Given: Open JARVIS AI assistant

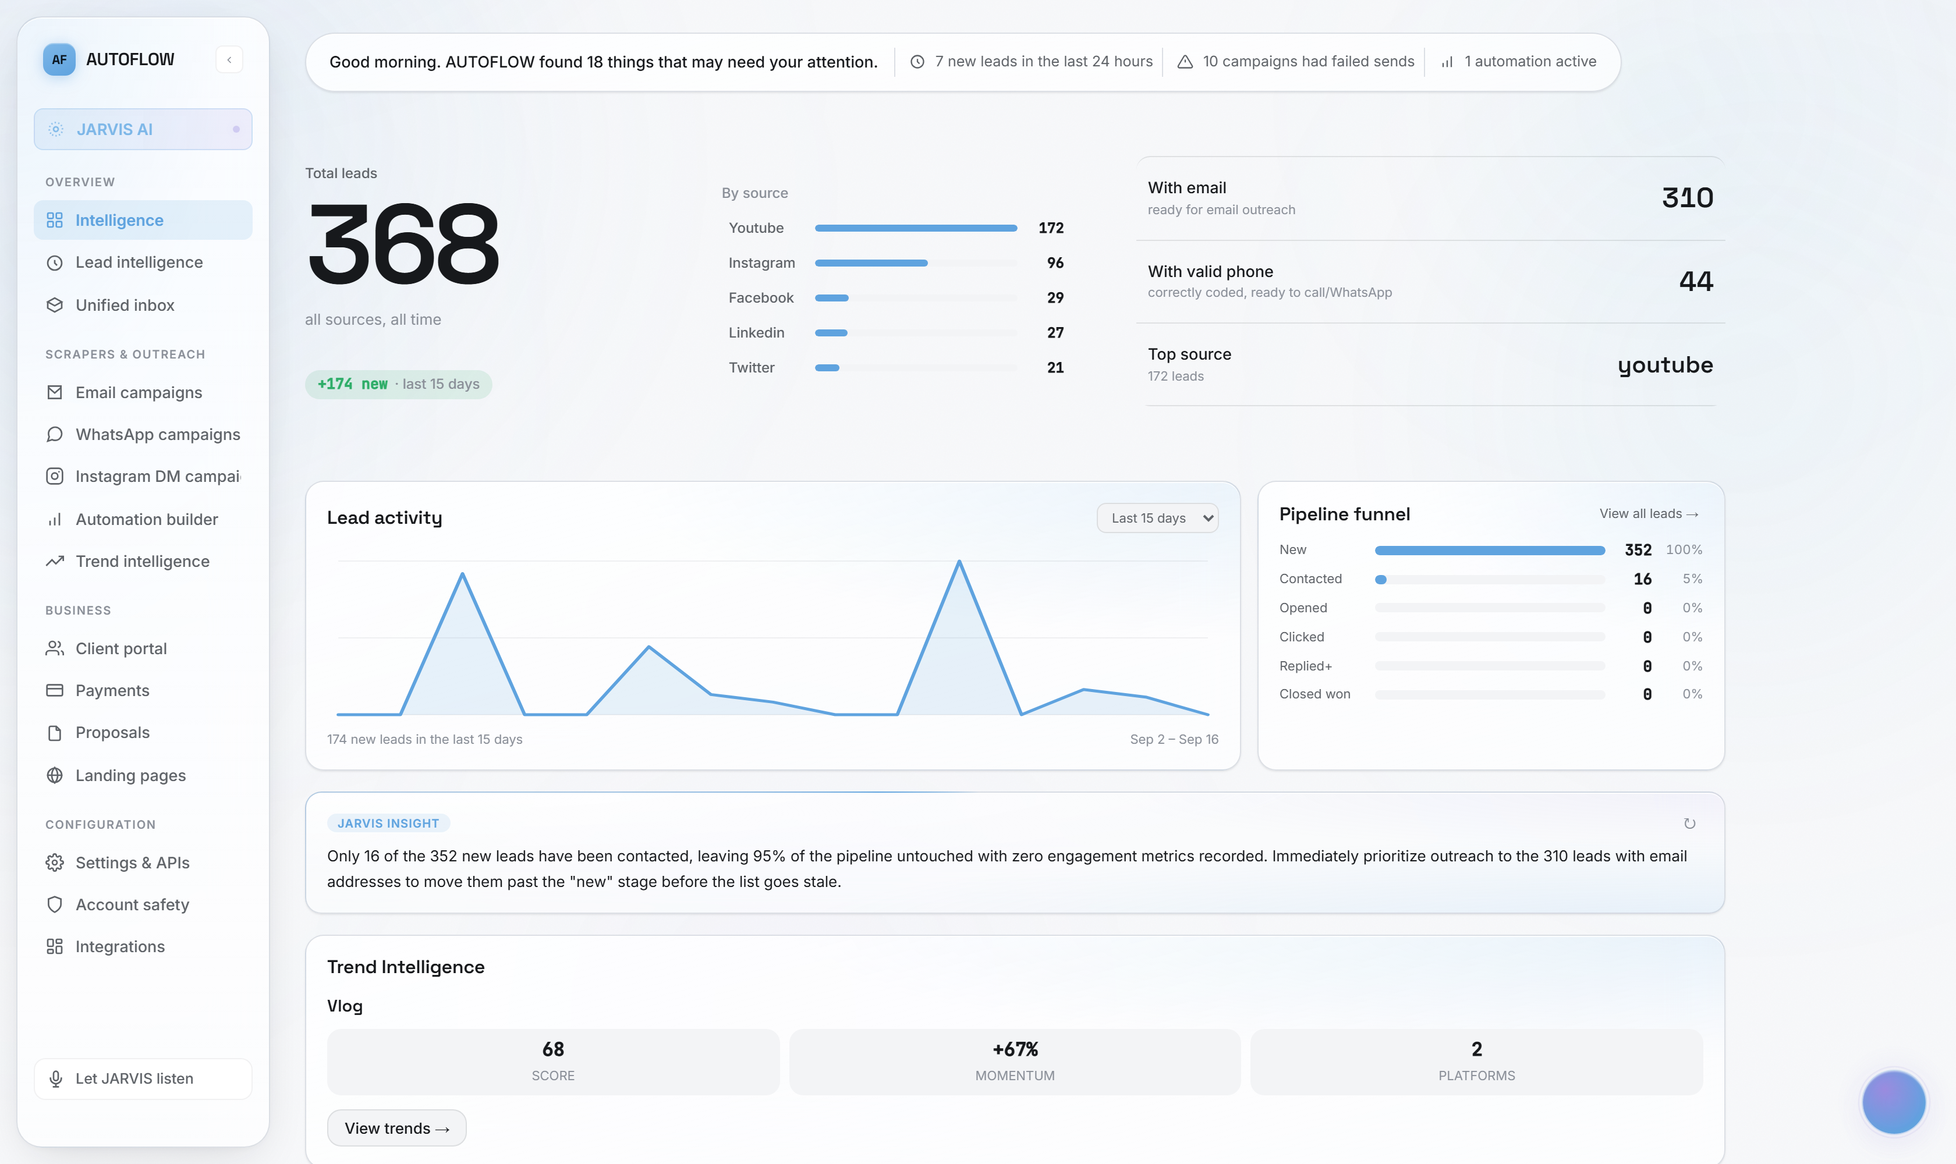Looking at the screenshot, I should 143,129.
